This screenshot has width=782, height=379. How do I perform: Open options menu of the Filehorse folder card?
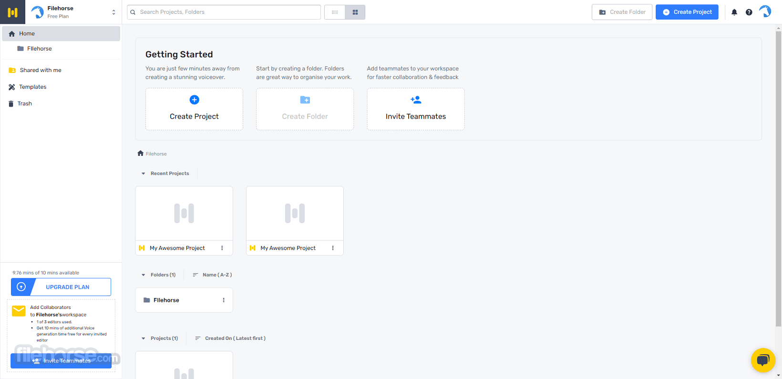tap(224, 300)
